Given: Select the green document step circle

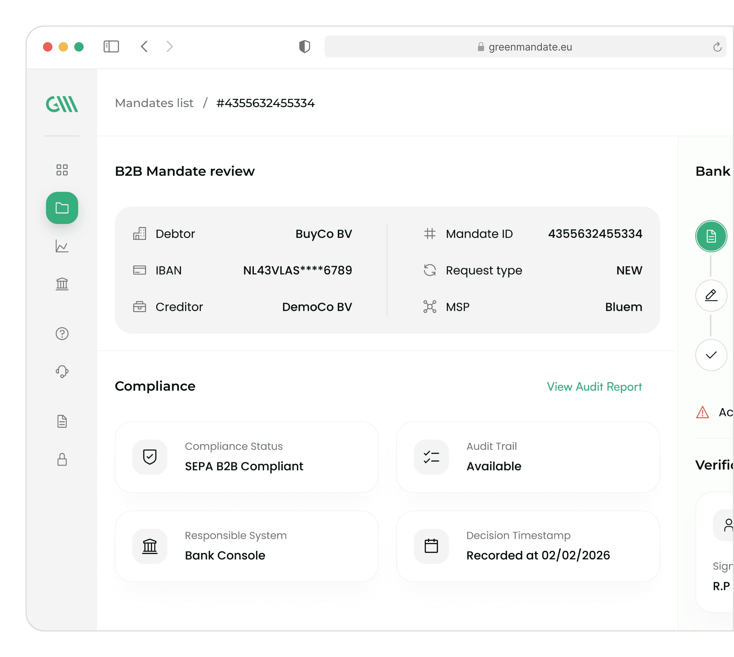Looking at the screenshot, I should click(x=711, y=236).
